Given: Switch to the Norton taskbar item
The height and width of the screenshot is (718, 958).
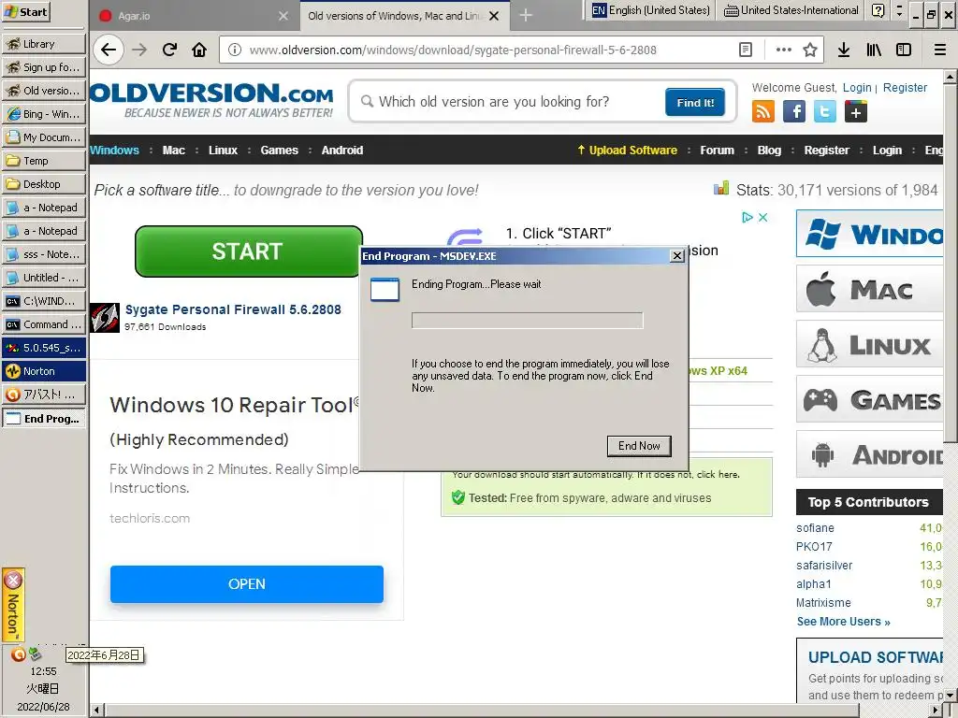Looking at the screenshot, I should pos(44,371).
